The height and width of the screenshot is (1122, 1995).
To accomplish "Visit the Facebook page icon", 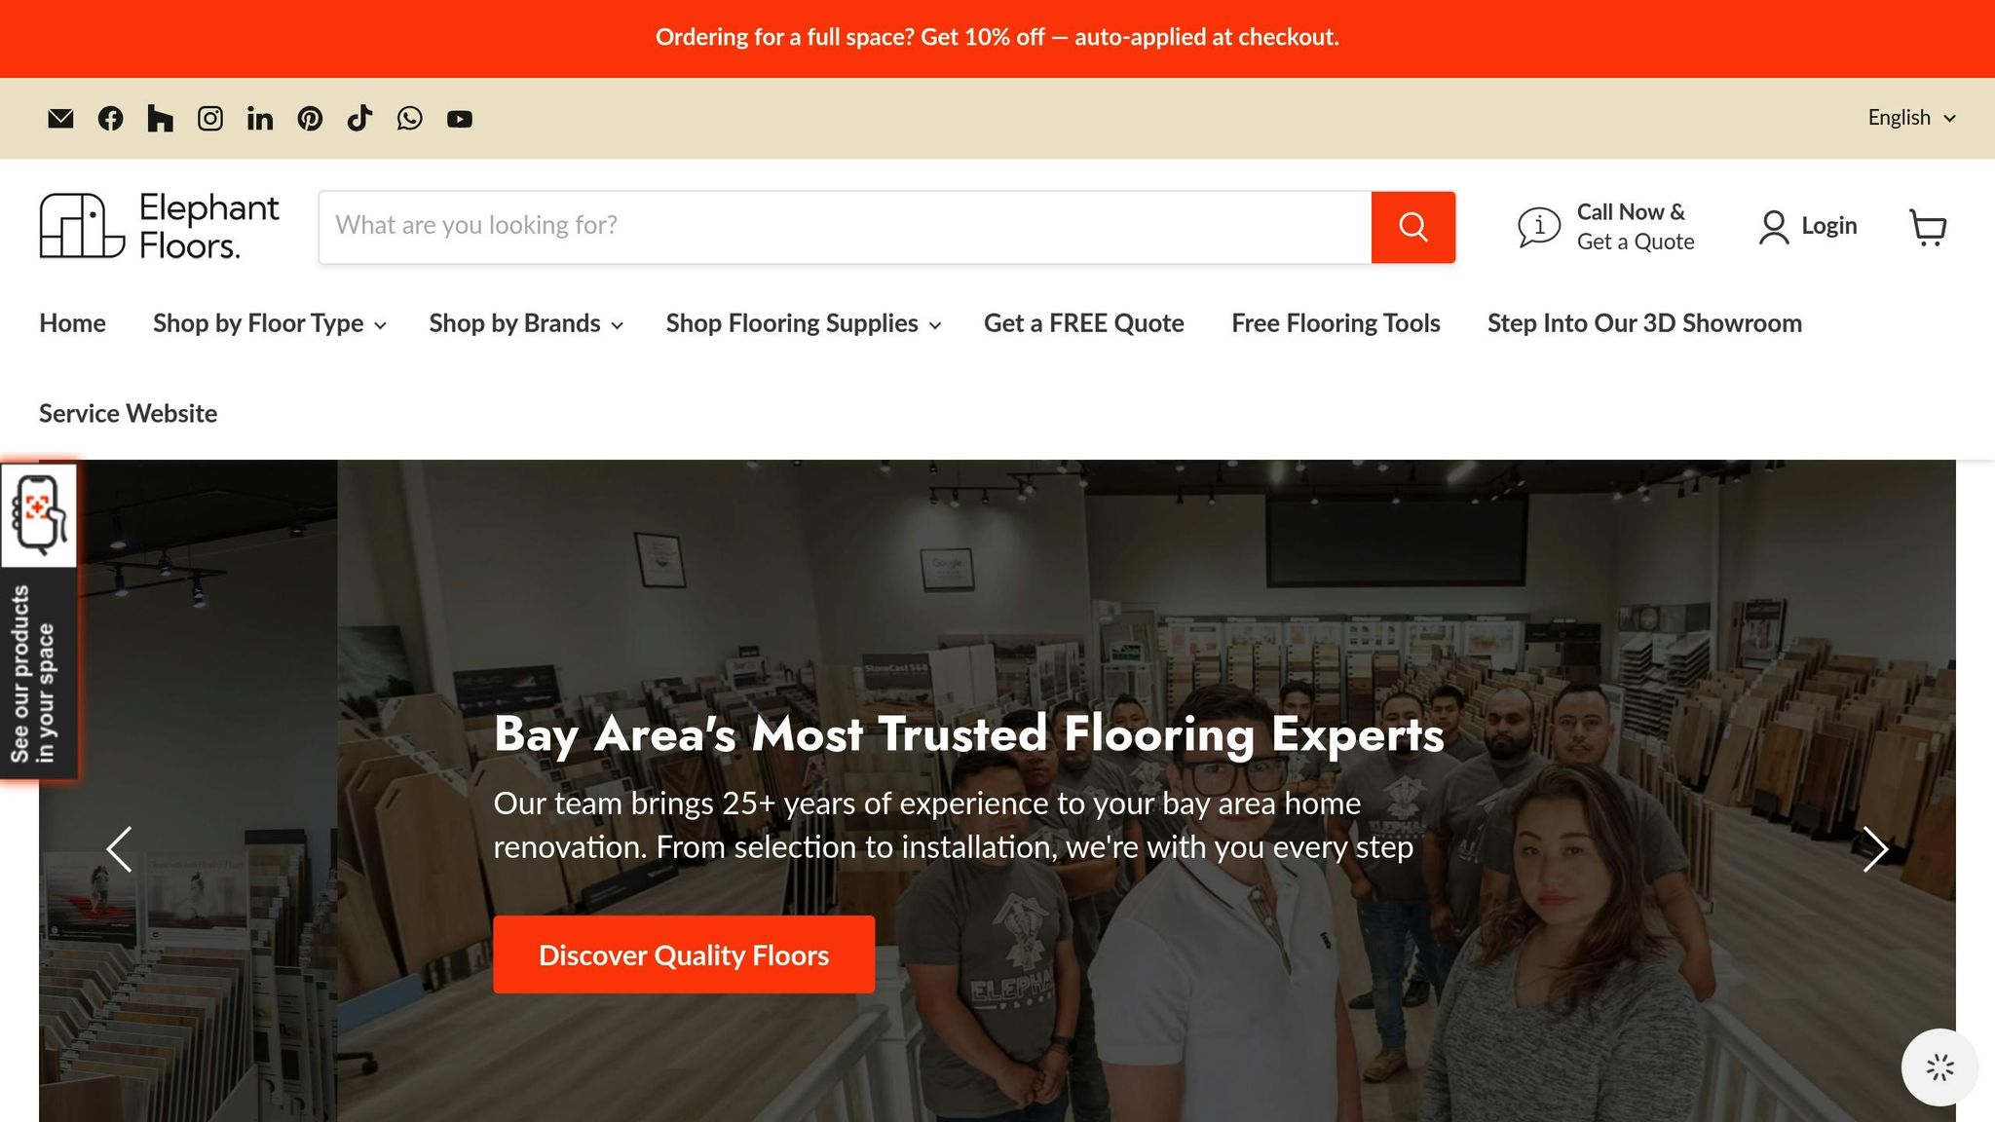I will click(111, 119).
